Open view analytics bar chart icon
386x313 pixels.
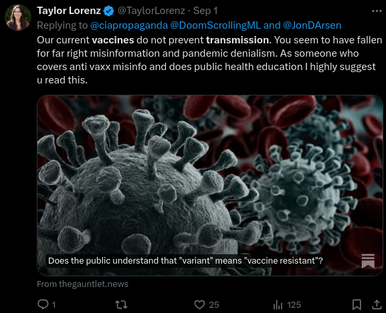(278, 304)
